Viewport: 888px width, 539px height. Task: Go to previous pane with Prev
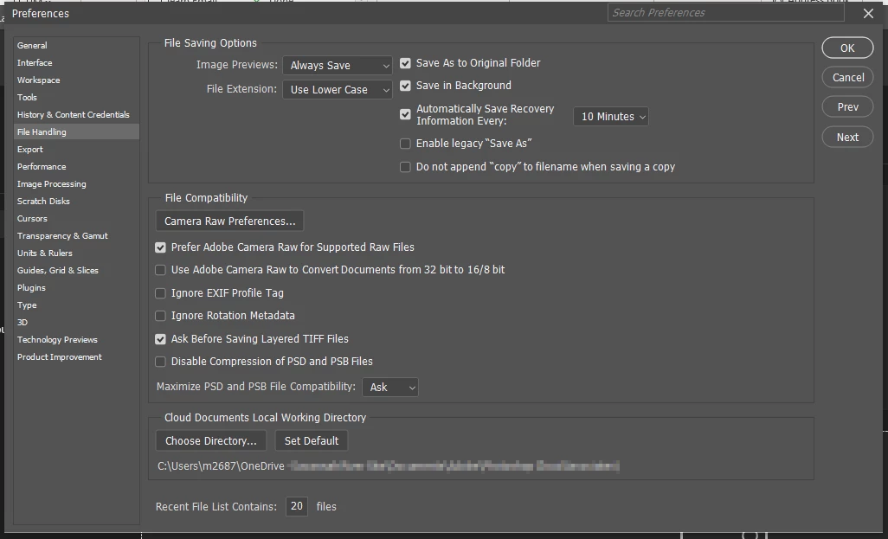pyautogui.click(x=847, y=107)
